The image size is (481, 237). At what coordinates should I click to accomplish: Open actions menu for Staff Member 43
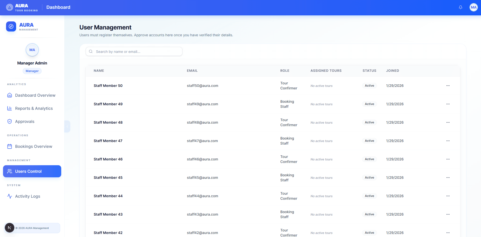click(448, 214)
